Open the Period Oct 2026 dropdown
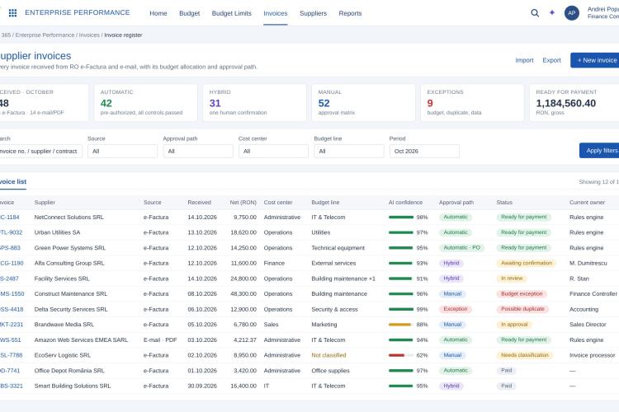The height and width of the screenshot is (412, 619). point(424,151)
